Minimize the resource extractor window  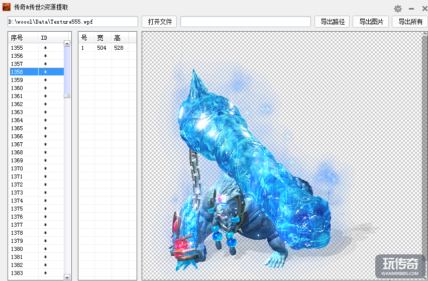pos(411,9)
